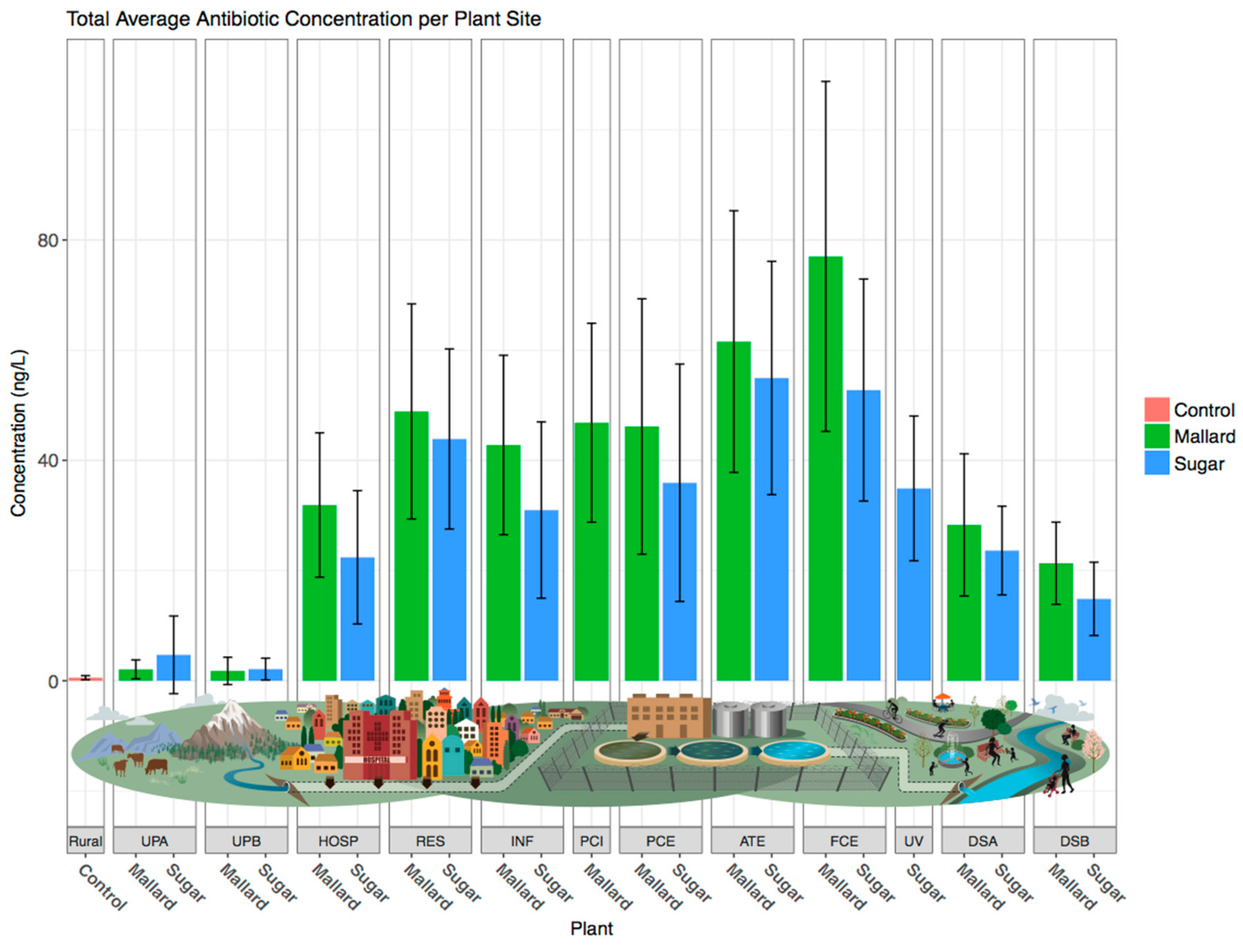Click the DSB facet label
Image resolution: width=1243 pixels, height=945 pixels.
click(x=1075, y=841)
